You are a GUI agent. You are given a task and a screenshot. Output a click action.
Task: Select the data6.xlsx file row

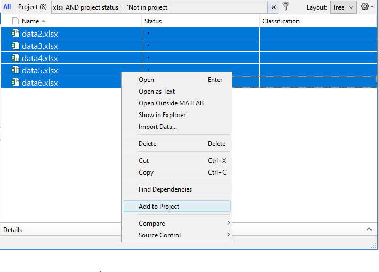(189, 83)
